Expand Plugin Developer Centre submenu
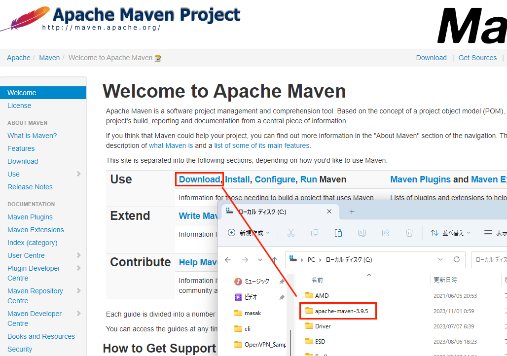 [x=78, y=268]
